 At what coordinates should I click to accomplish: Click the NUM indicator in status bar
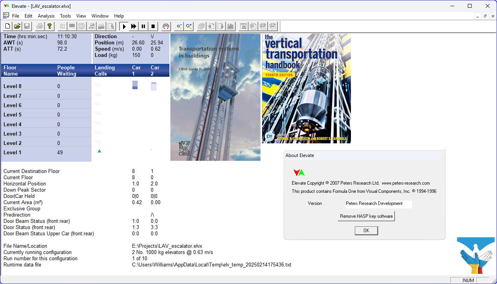[x=469, y=280]
